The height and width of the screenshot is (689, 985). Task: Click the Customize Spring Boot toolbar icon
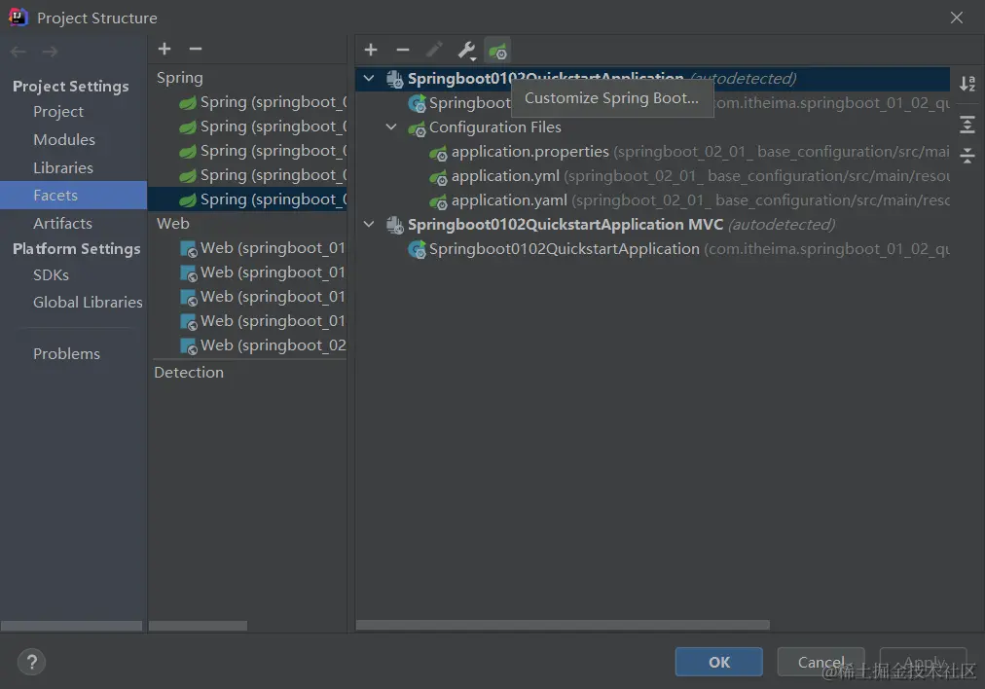(497, 51)
